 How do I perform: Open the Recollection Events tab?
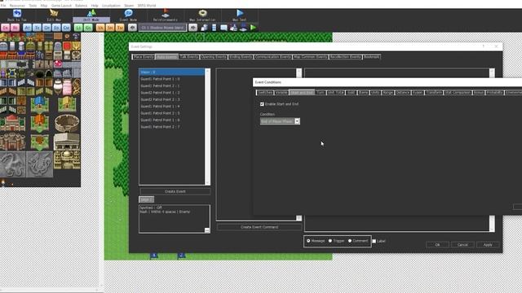coord(346,57)
